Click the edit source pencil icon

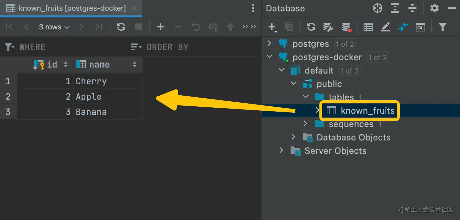point(386,27)
